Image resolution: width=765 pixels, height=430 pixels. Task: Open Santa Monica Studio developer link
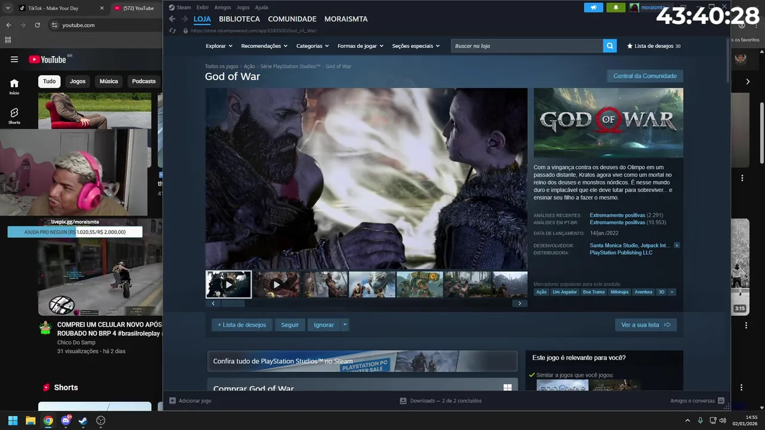coord(614,245)
